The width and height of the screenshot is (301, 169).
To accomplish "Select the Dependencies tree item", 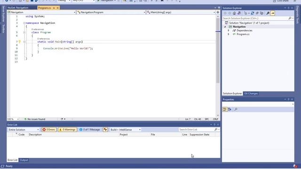I will pos(245,31).
